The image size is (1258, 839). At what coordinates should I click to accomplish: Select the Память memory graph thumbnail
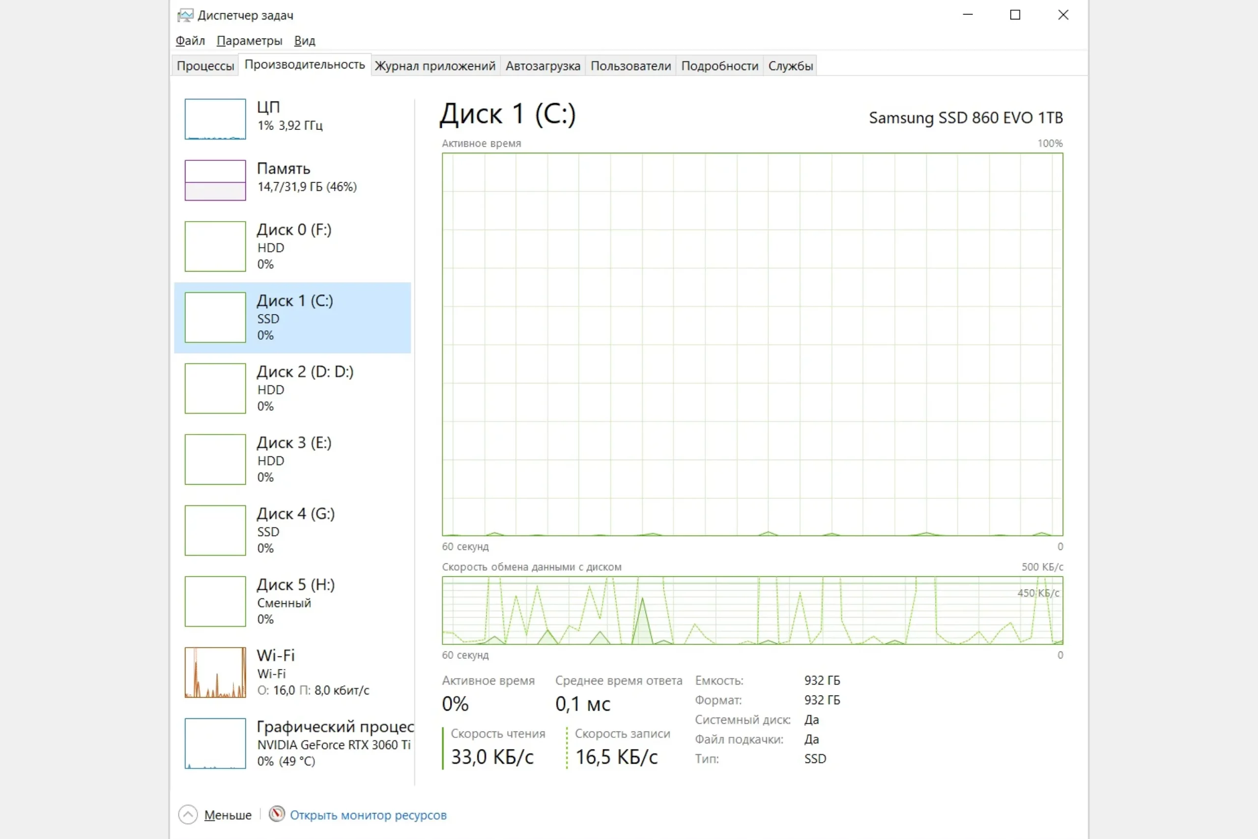click(215, 180)
